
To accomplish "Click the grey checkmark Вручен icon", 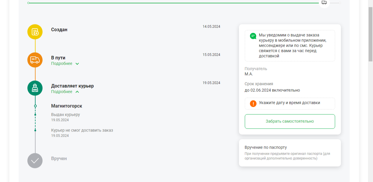I will point(35,161).
